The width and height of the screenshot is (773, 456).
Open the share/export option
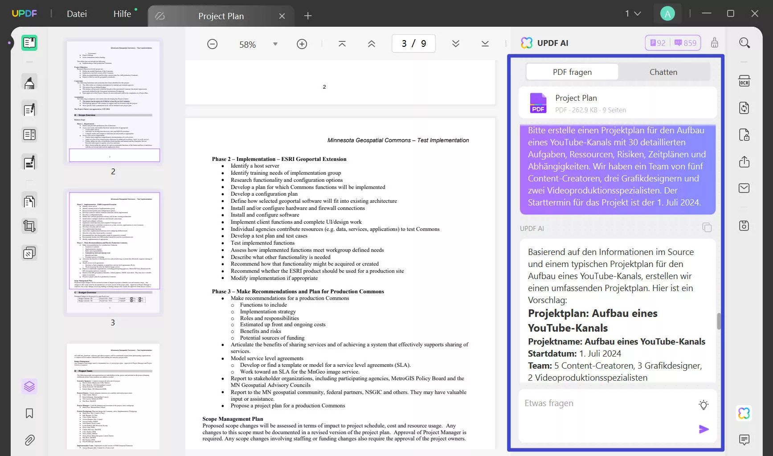(x=744, y=162)
